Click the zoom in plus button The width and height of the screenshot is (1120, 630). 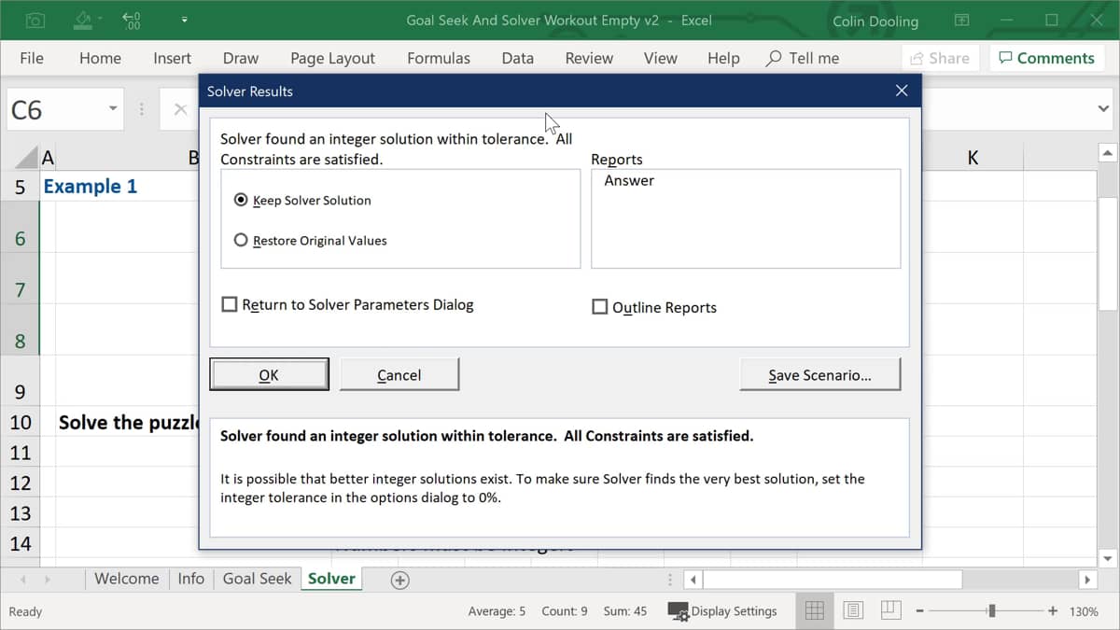tap(1053, 611)
